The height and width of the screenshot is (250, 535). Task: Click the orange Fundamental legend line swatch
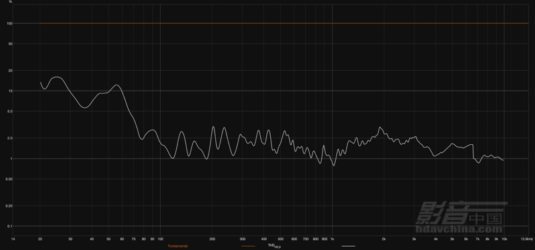point(248,246)
